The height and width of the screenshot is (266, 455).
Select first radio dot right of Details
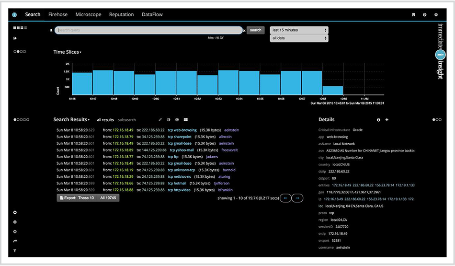pos(434,119)
